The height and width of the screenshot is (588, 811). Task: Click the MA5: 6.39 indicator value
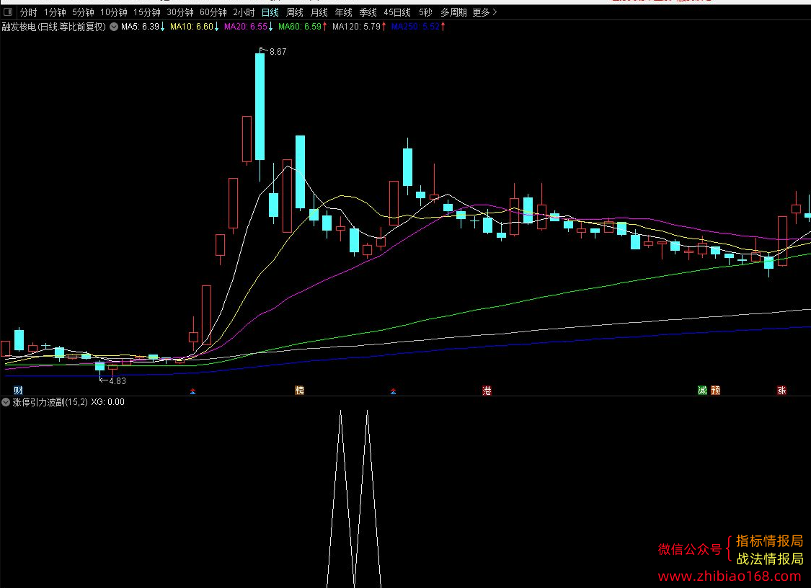(143, 27)
